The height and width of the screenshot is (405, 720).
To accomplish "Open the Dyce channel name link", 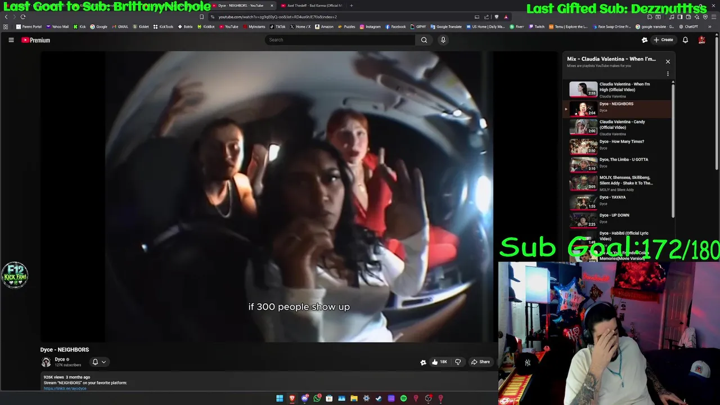I will pos(60,359).
